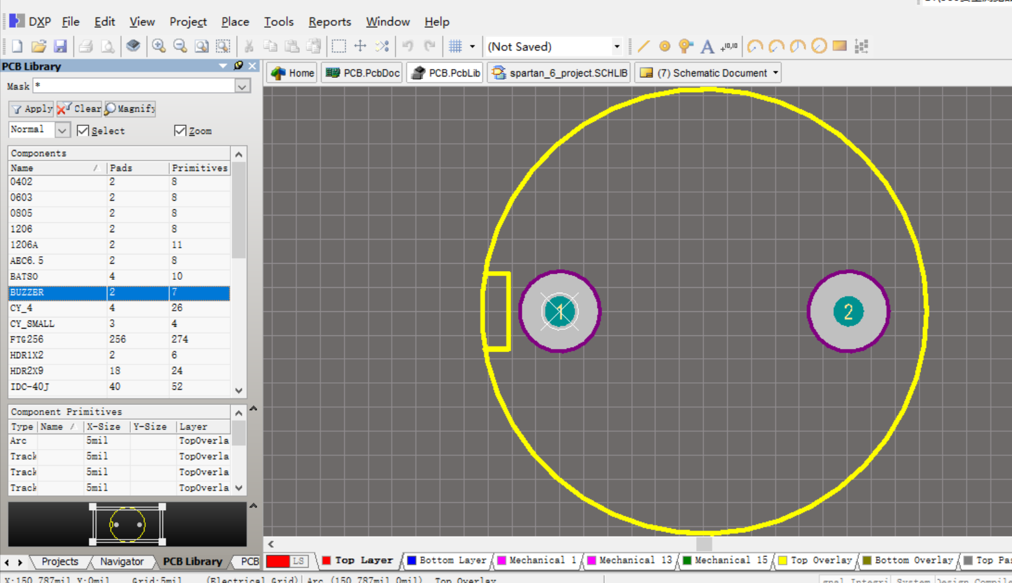This screenshot has height=583, width=1012.
Task: Select the Select Inside Area tool
Action: point(339,46)
